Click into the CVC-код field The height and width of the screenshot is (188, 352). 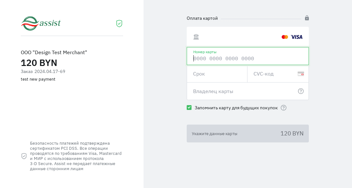click(273, 74)
